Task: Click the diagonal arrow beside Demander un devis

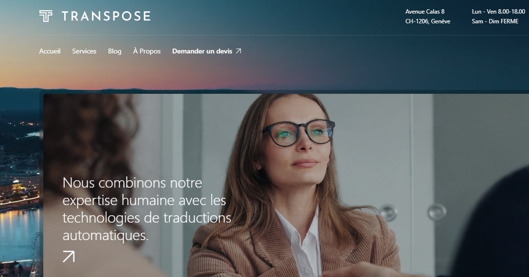Action: [238, 51]
